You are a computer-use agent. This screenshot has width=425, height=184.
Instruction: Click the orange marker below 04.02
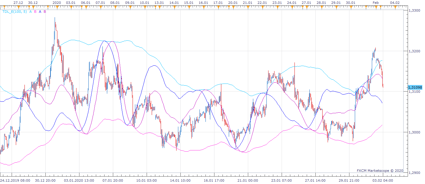pos(395,7)
